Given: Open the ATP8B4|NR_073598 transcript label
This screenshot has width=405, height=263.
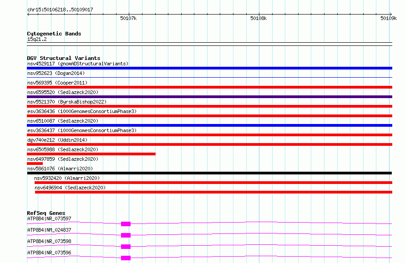Looking at the screenshot, I should (x=49, y=241).
